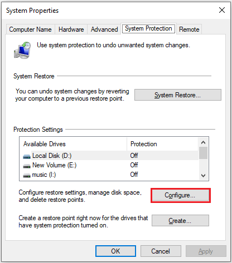
Task: Click the drives list scroll up arrow
Action: 203,142
